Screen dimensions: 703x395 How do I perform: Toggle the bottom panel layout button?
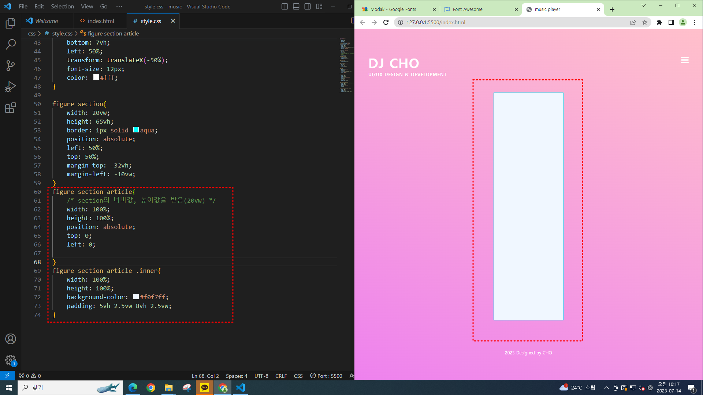[296, 7]
